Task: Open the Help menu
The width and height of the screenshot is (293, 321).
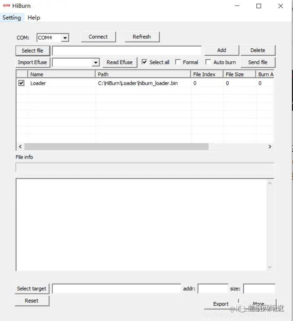Action: (x=34, y=17)
